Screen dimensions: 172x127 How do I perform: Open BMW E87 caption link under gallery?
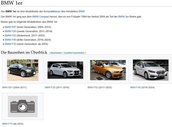click(7, 88)
